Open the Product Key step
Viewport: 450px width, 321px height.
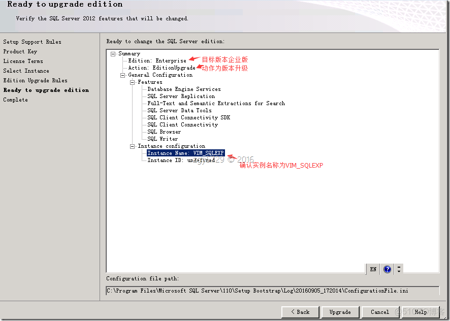(x=20, y=51)
